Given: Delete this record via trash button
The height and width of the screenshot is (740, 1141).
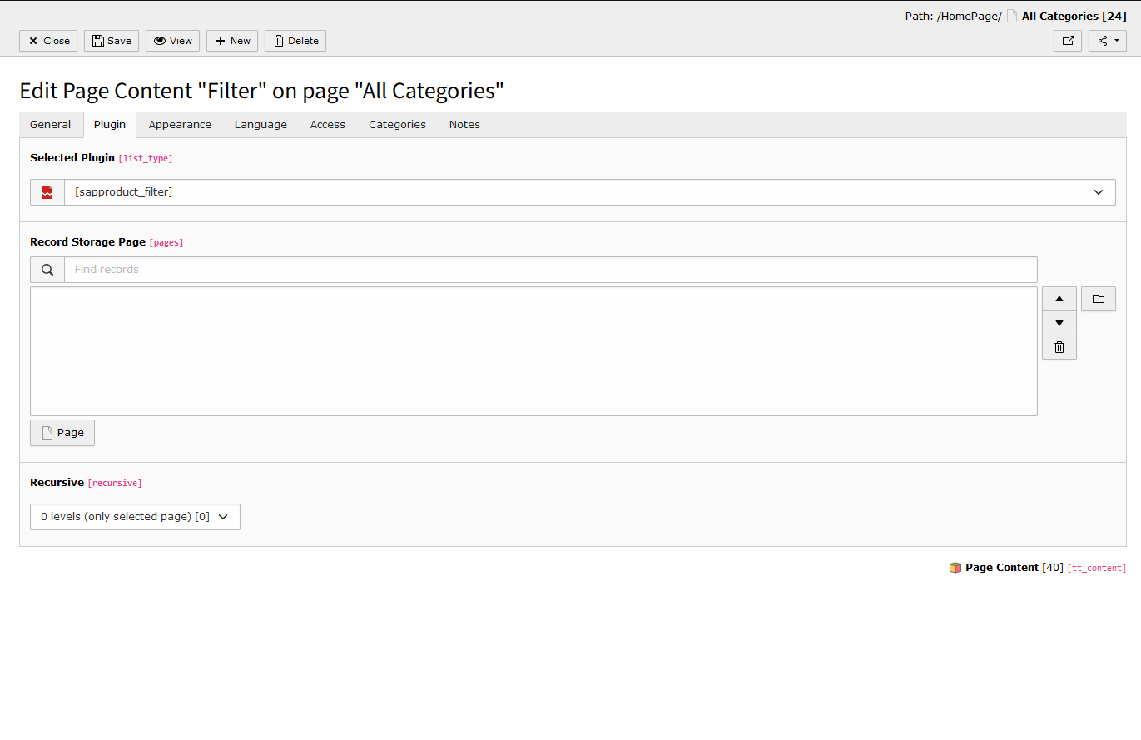Looking at the screenshot, I should coord(295,41).
